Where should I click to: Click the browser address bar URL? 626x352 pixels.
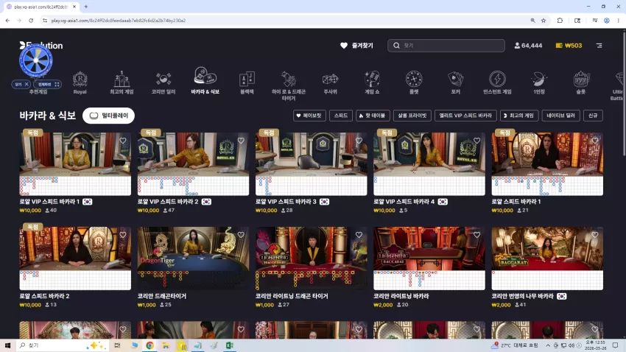pyautogui.click(x=118, y=21)
